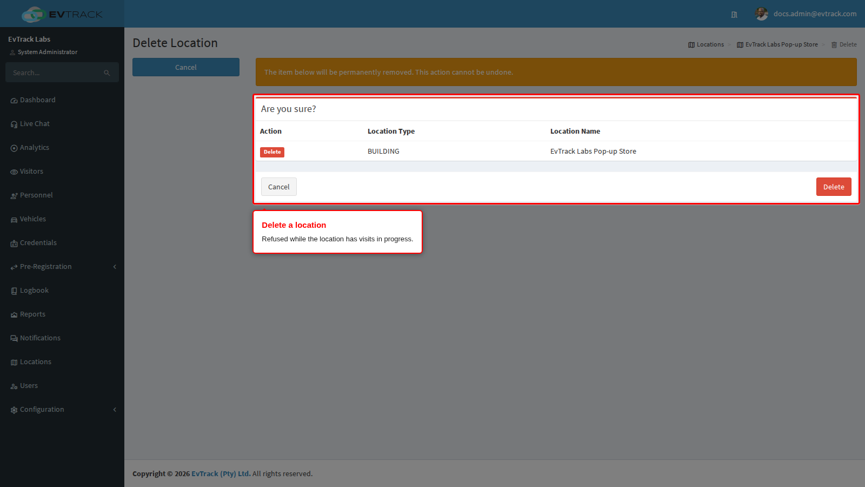Click the EvTrack logo in the header
Viewport: 865px width, 487px height.
(62, 14)
